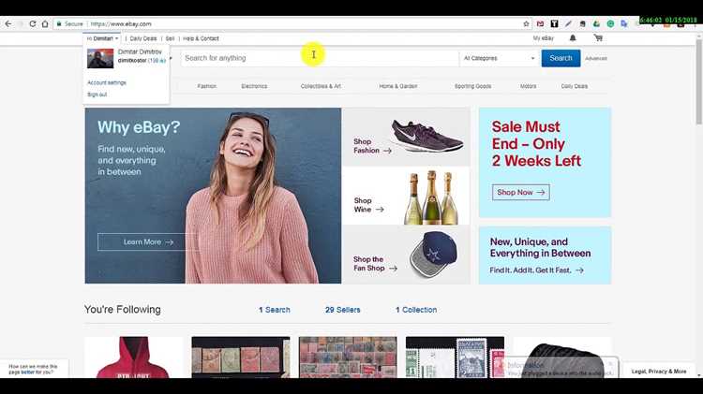Open the Home & Garden category tab
703x394 pixels.
click(398, 86)
